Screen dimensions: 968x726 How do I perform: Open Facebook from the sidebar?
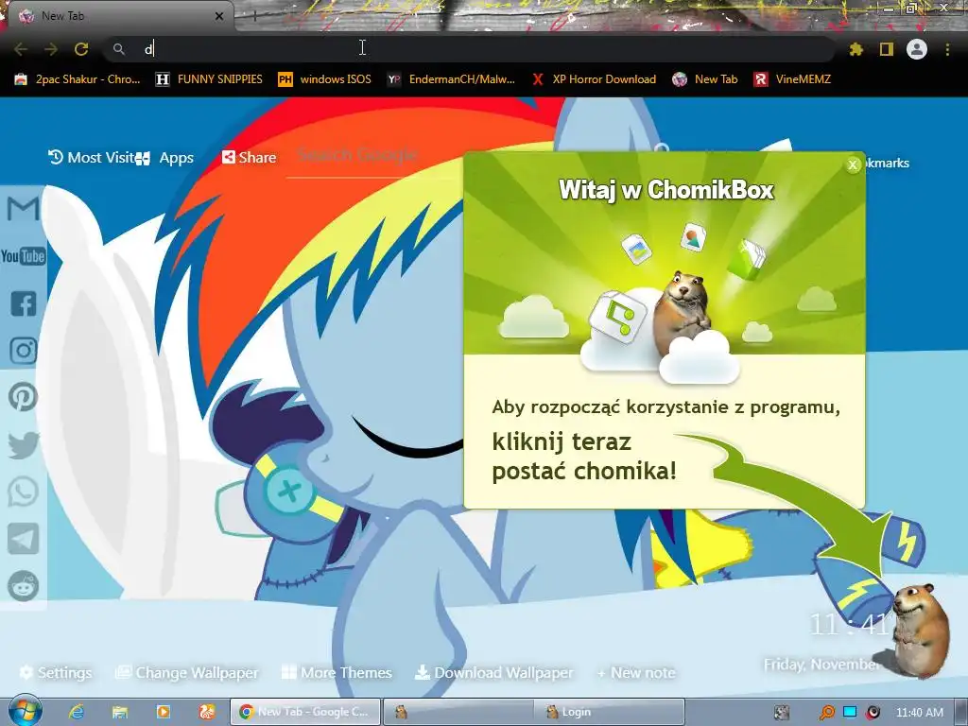click(x=23, y=303)
